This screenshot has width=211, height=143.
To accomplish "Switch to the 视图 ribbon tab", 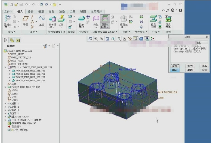I will 83,12.
